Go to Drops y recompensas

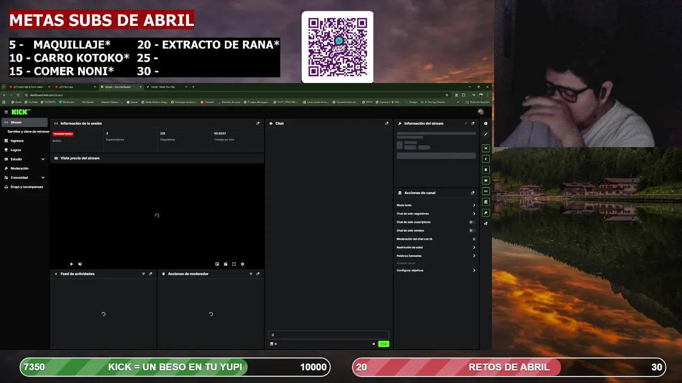(27, 187)
